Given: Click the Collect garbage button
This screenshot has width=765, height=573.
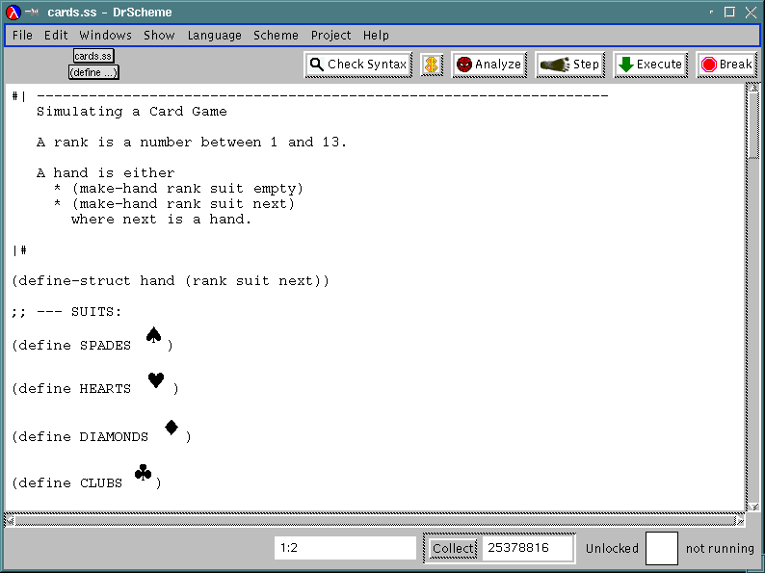Looking at the screenshot, I should coord(452,548).
